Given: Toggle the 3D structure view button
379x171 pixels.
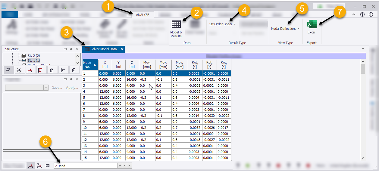Looking at the screenshot, I should coord(8,70).
